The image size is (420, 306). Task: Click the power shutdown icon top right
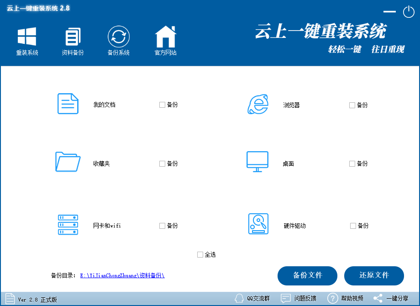[x=409, y=12]
